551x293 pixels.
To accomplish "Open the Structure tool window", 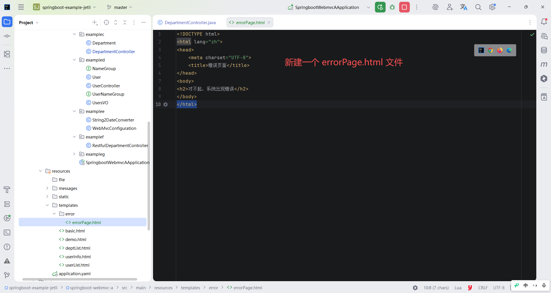I will click(x=7, y=54).
